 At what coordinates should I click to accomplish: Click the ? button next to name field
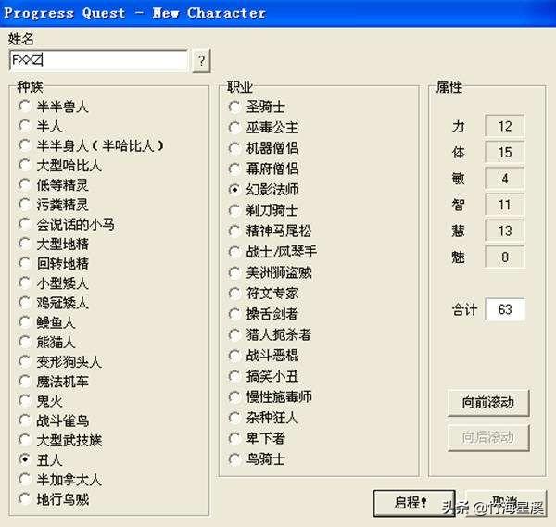[201, 61]
